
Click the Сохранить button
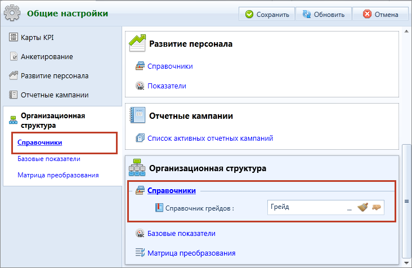(x=267, y=14)
